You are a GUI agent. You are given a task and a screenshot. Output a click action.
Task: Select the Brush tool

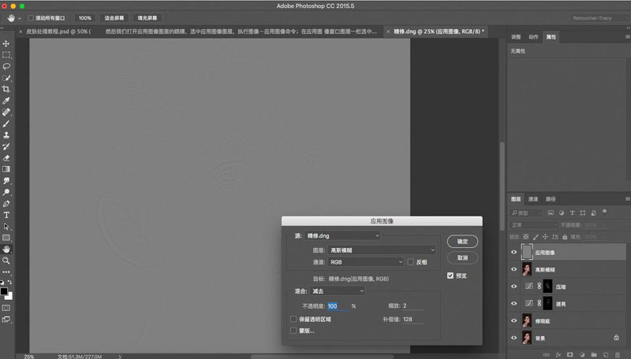click(x=6, y=124)
